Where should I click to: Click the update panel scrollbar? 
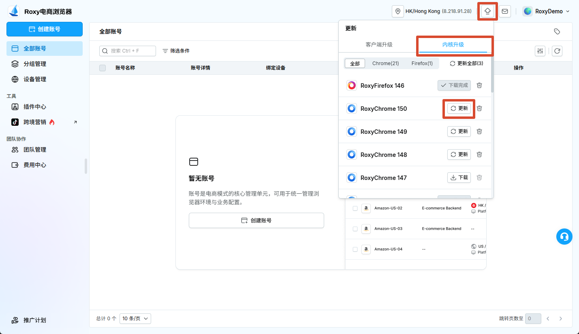click(492, 75)
